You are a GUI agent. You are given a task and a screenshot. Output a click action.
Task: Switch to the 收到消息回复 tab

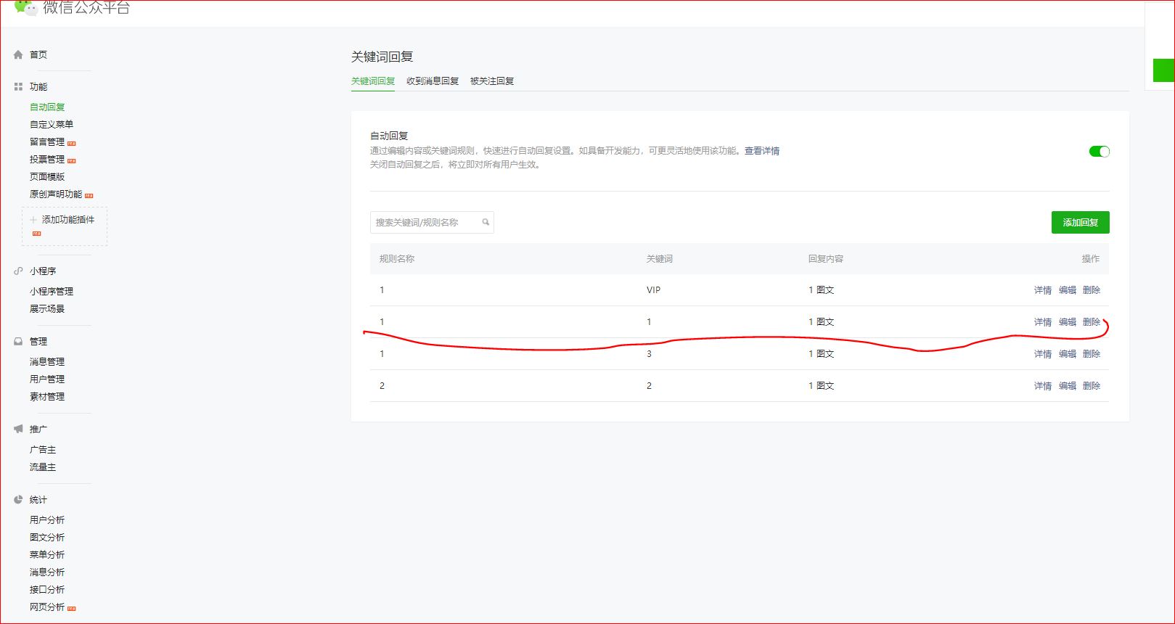click(x=433, y=81)
